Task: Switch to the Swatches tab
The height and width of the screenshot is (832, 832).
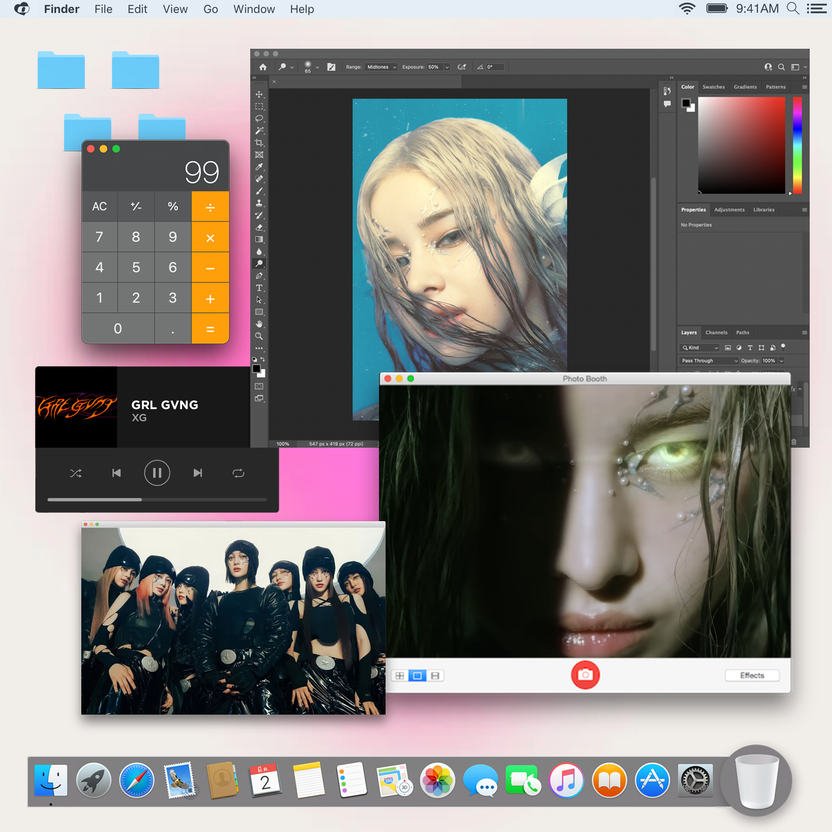Action: tap(713, 87)
